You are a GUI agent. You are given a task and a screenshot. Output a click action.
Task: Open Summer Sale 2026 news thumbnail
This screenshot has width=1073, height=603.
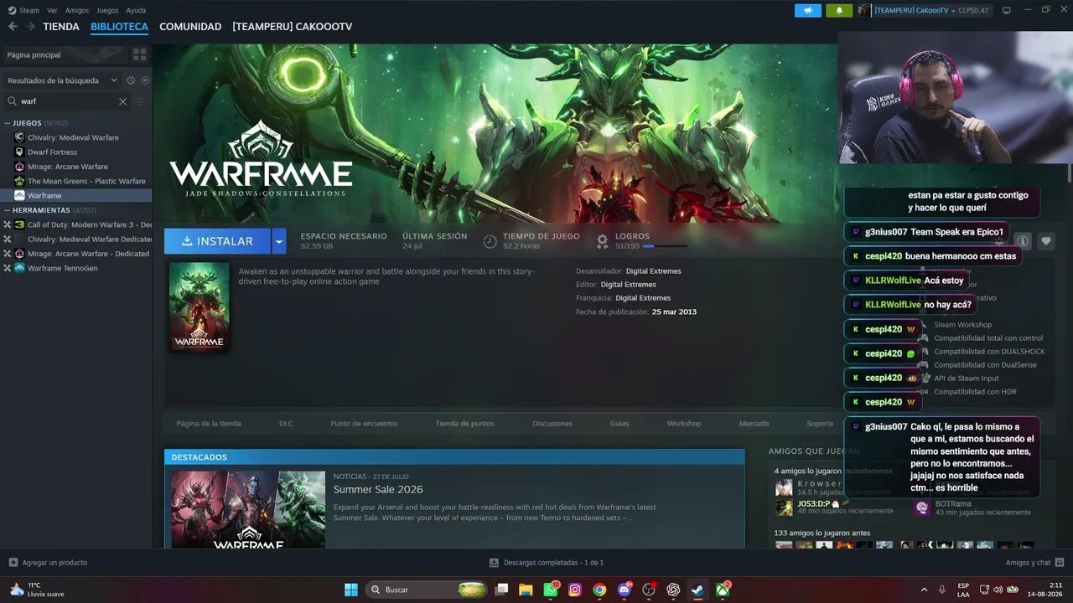pos(248,510)
